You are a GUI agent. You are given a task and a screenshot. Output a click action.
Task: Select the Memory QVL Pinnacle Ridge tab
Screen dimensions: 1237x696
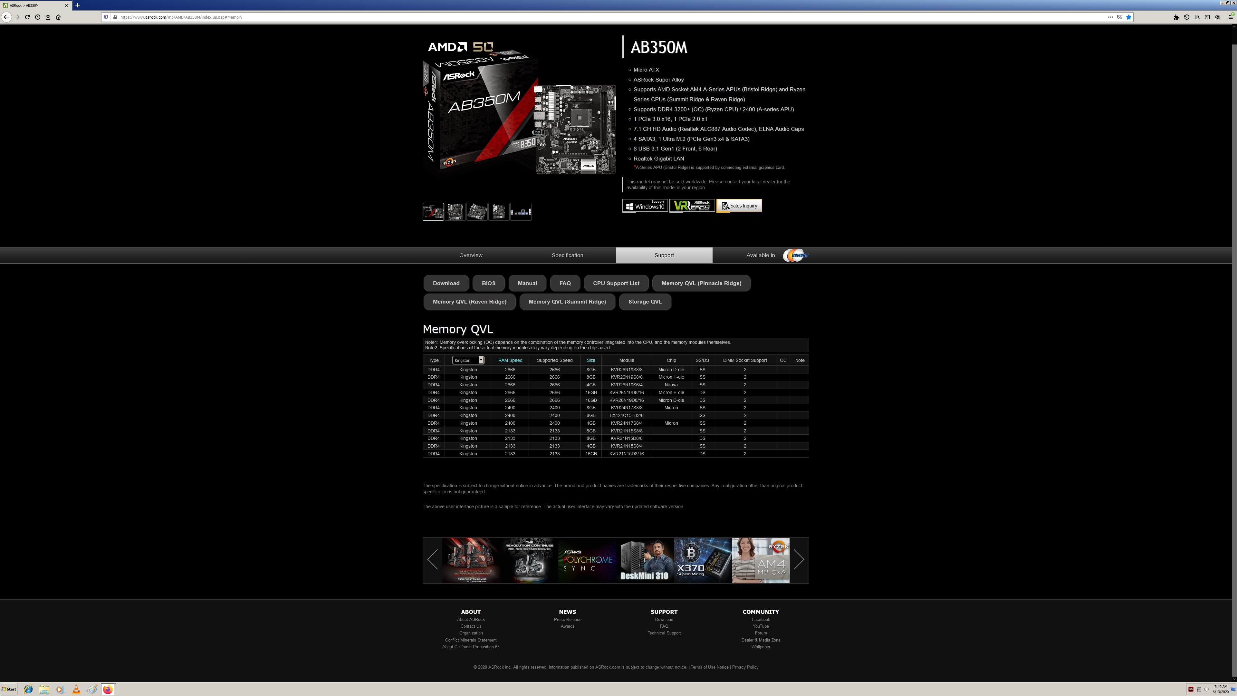click(x=701, y=283)
